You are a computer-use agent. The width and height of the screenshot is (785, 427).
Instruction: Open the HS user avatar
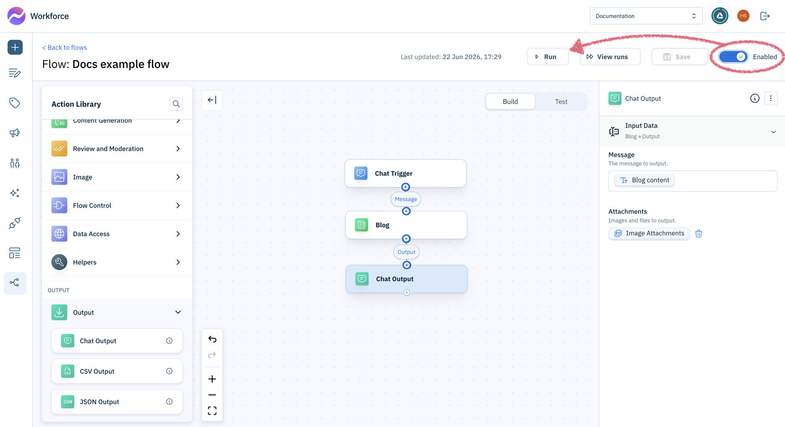click(x=743, y=16)
